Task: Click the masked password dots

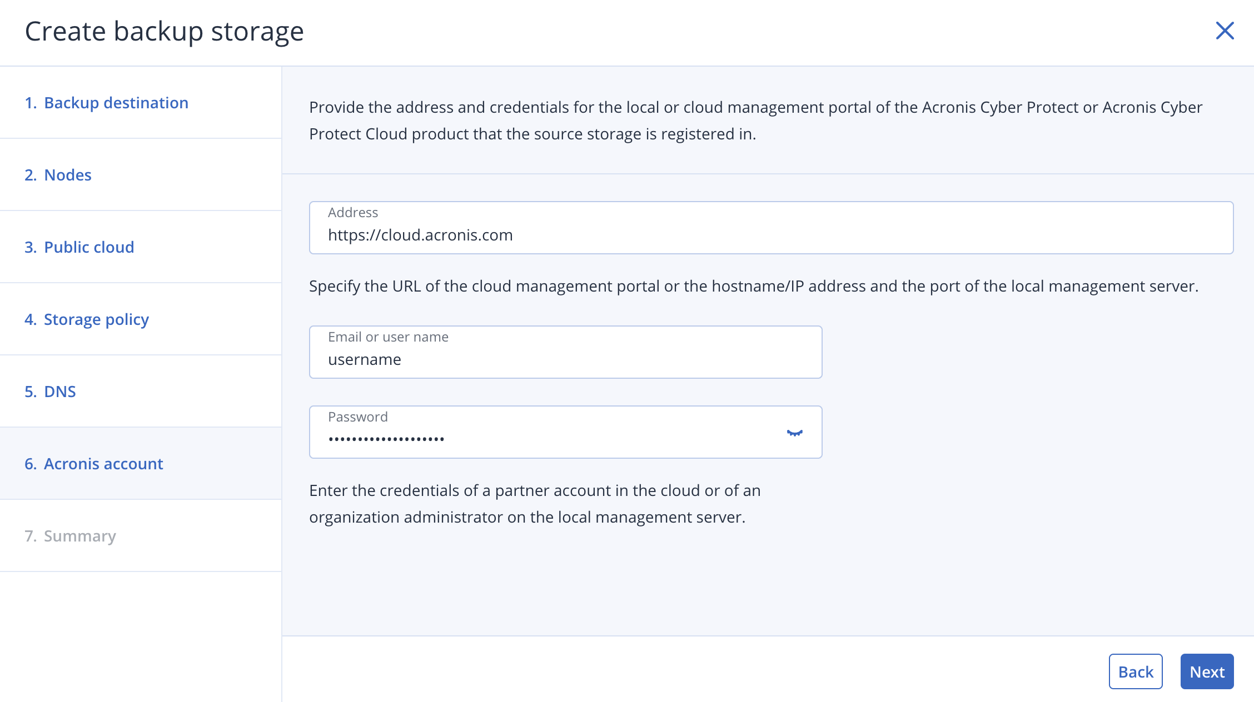Action: [386, 439]
